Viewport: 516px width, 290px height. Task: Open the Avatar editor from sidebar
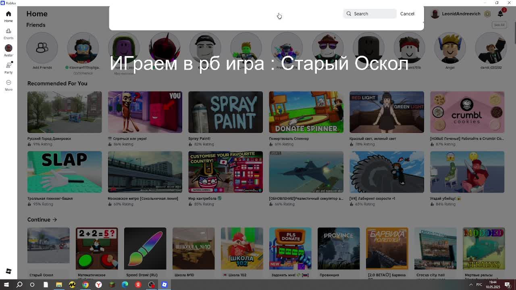8,51
